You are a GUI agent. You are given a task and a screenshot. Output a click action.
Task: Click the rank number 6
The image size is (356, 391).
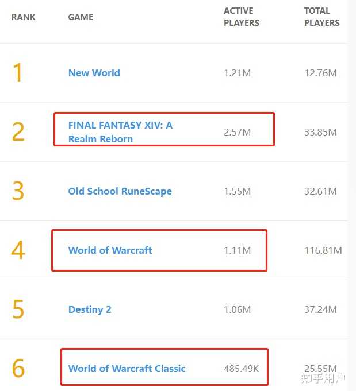click(18, 369)
